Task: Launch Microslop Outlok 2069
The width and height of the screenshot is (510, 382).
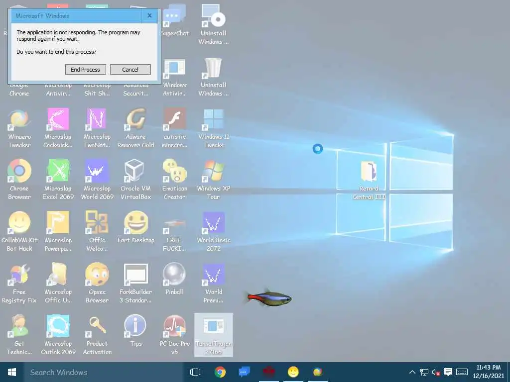Action: click(58, 335)
